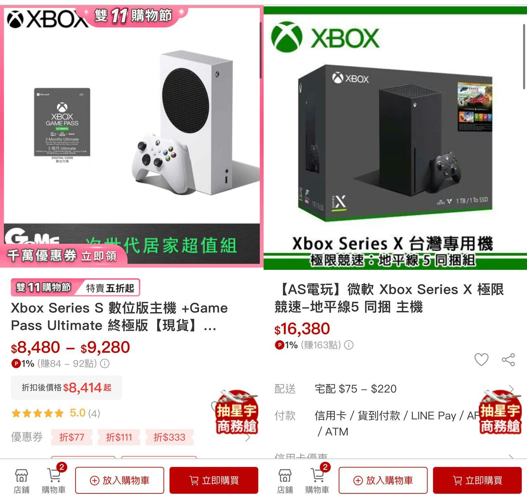Open the Xbox Series X bundle product image

pos(395,138)
